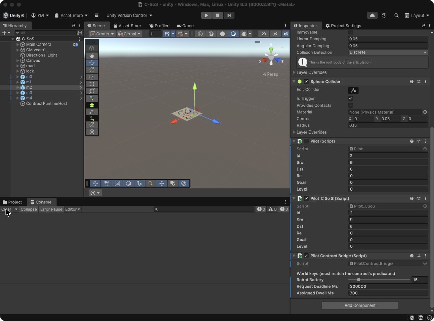Select the Hand (view) tool in Scene toolbar

point(92,56)
